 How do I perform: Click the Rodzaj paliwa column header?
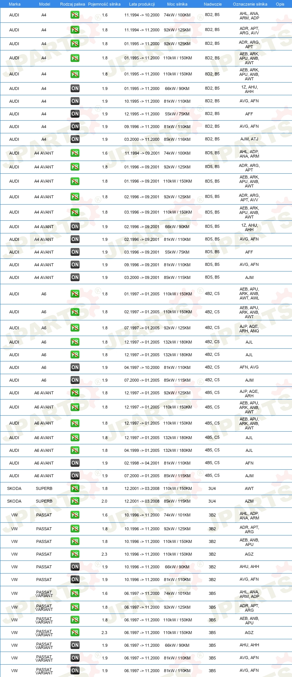coord(72,4)
